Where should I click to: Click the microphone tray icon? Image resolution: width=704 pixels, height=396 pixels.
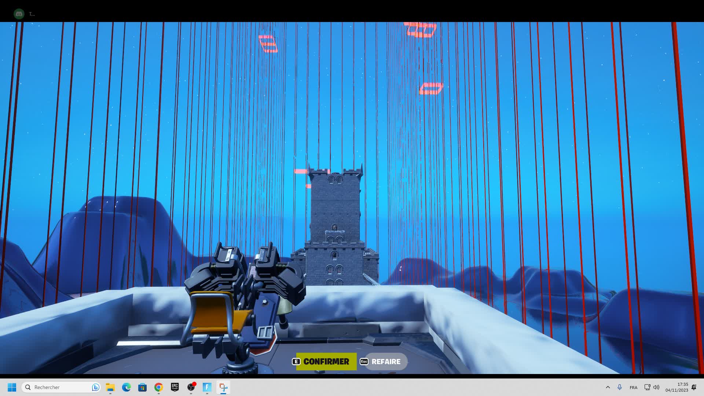[620, 387]
